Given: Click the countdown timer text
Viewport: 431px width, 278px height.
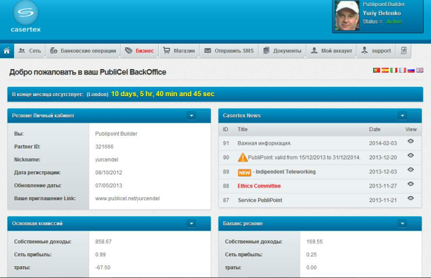Looking at the screenshot, I should click(x=163, y=94).
